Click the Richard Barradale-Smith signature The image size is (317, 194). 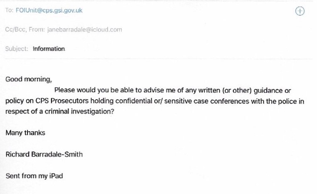[44, 155]
